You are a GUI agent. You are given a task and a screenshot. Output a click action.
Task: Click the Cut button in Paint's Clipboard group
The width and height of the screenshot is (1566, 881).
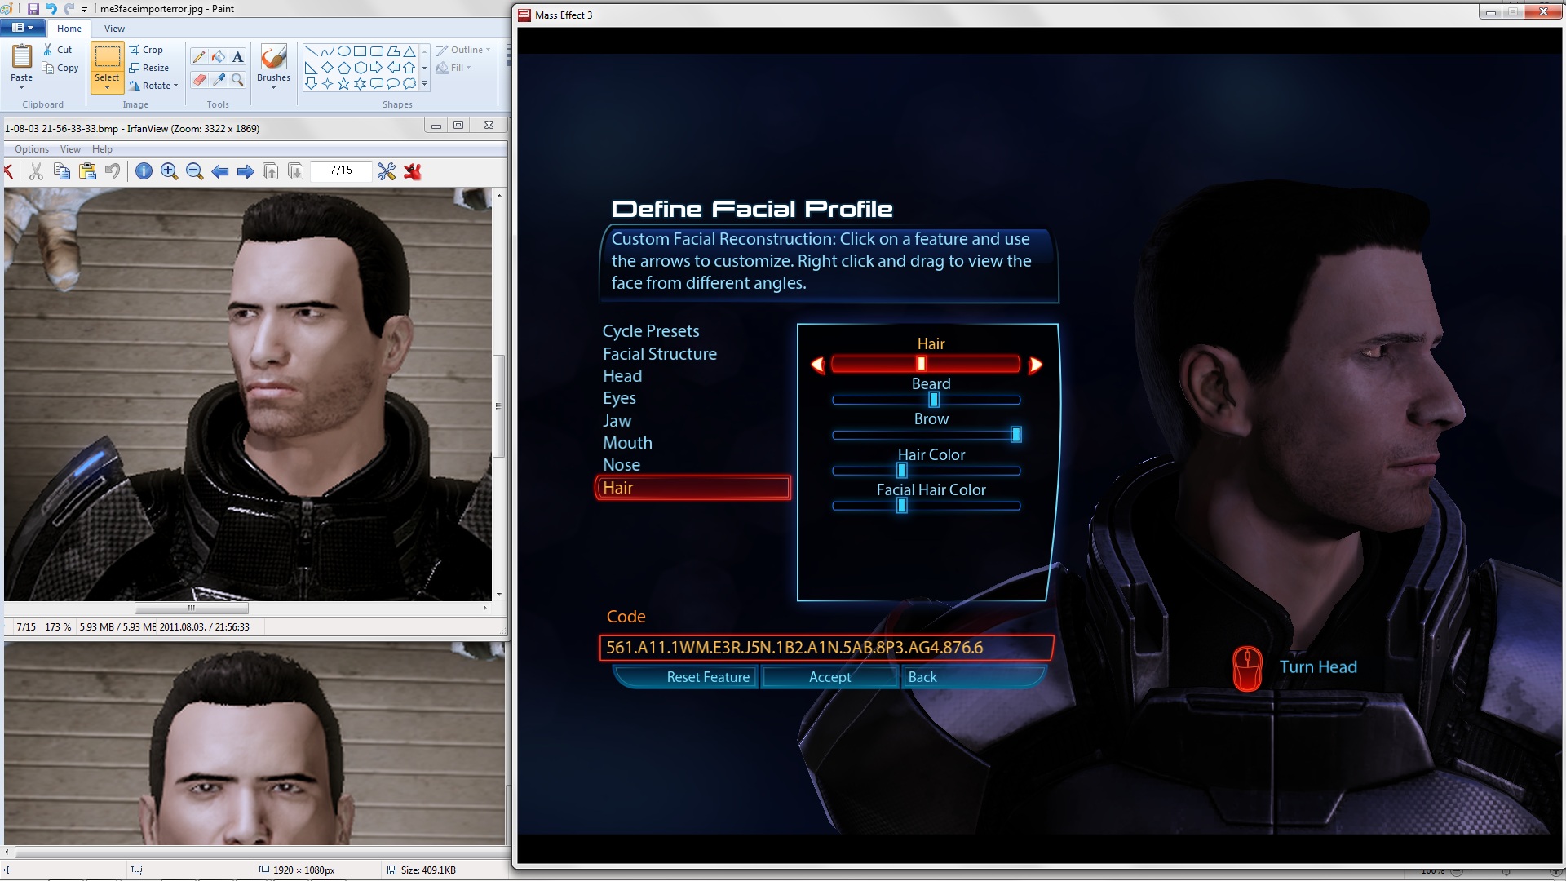[57, 50]
